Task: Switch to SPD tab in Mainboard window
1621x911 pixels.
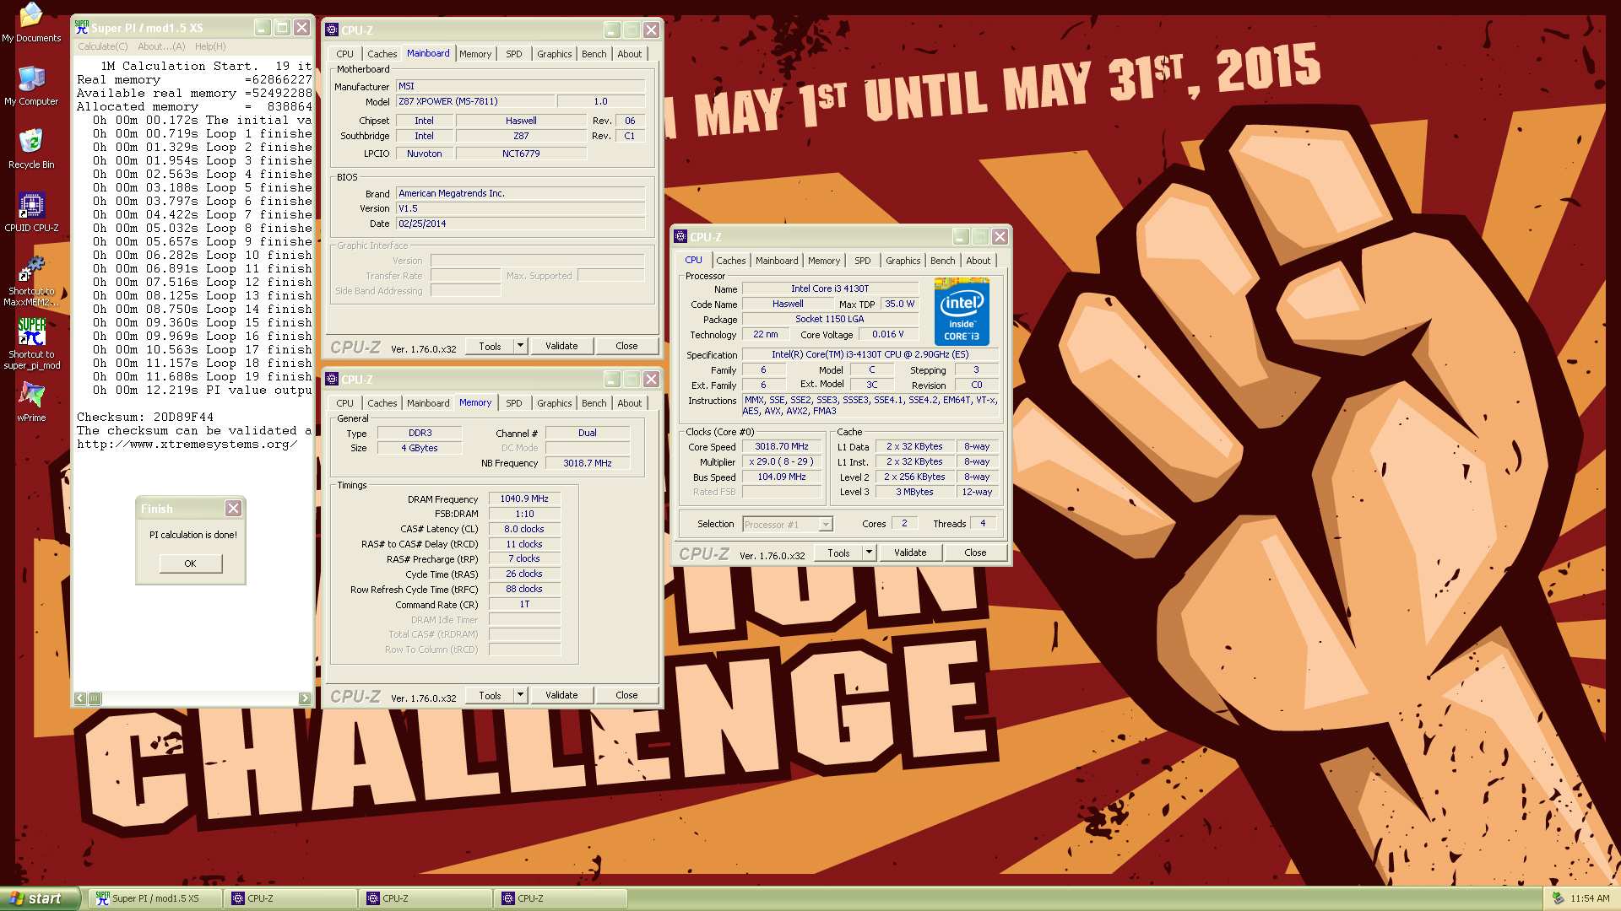Action: coord(514,53)
